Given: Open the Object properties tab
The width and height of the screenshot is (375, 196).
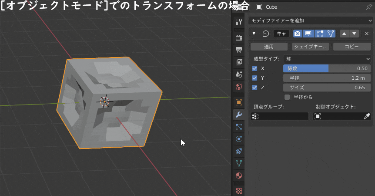Looking at the screenshot, I should coord(239,102).
